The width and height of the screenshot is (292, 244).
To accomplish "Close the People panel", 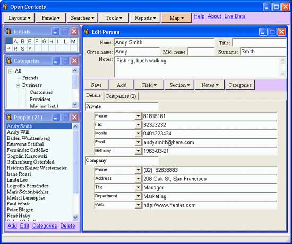I will [x=75, y=117].
